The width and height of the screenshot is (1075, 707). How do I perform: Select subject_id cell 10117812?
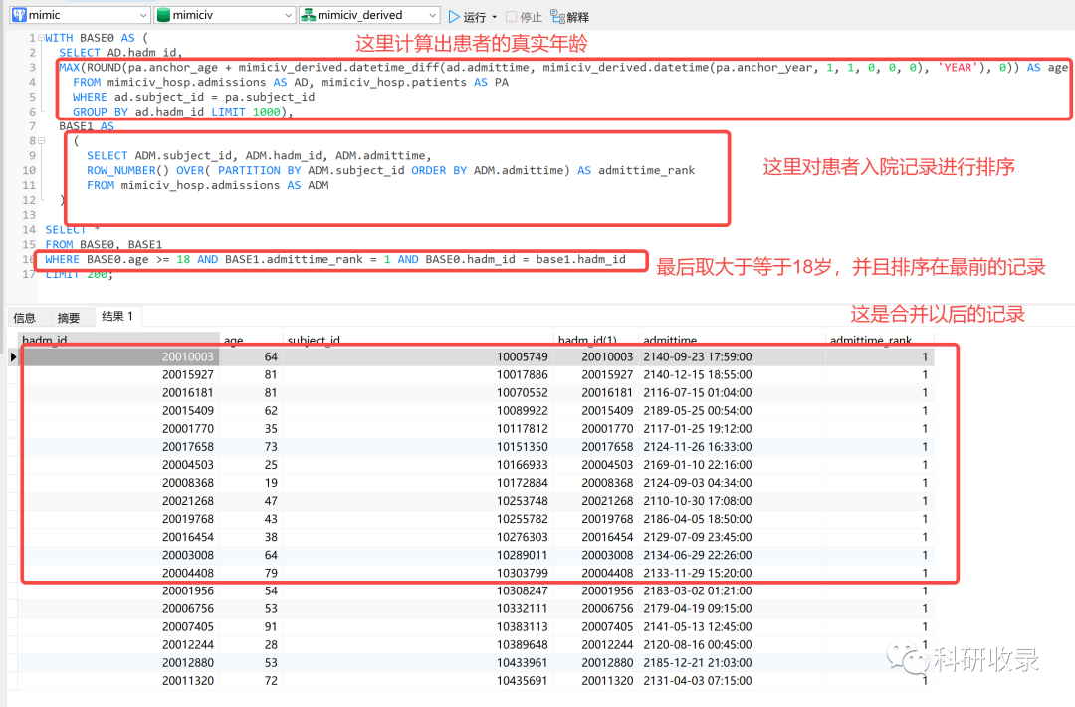(x=417, y=428)
